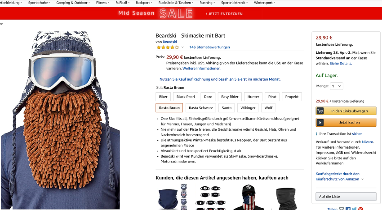Click the shopping cart icon on In den Einkaufswagen

pos(320,111)
